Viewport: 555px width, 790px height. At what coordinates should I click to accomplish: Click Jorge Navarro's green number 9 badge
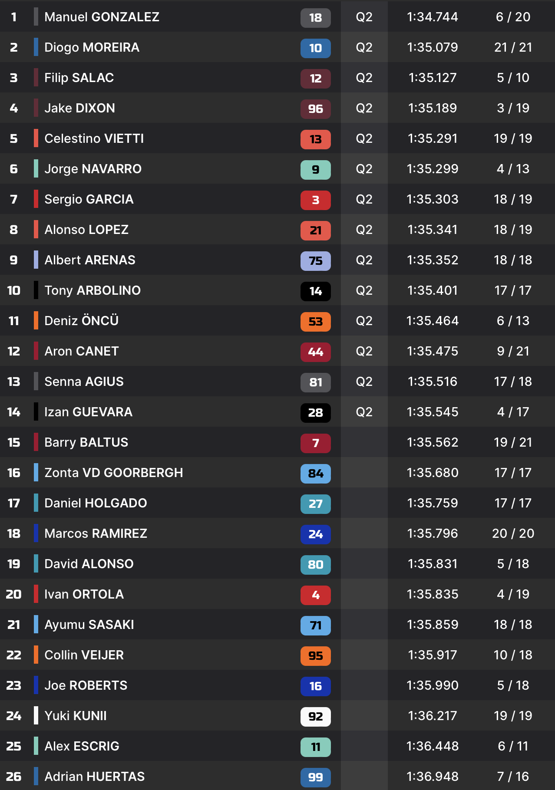315,170
